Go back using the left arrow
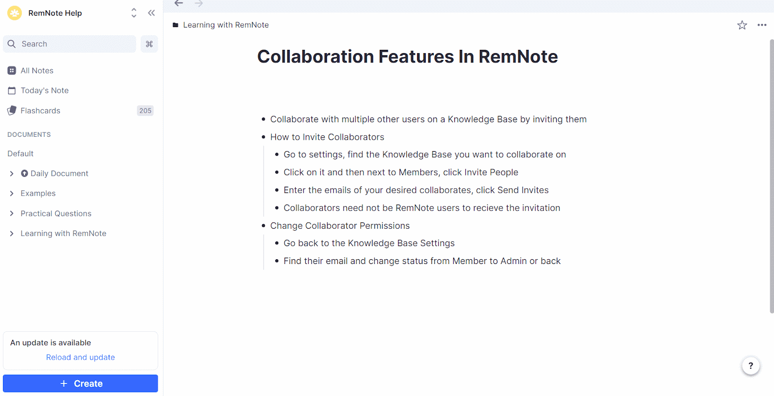 [x=179, y=4]
